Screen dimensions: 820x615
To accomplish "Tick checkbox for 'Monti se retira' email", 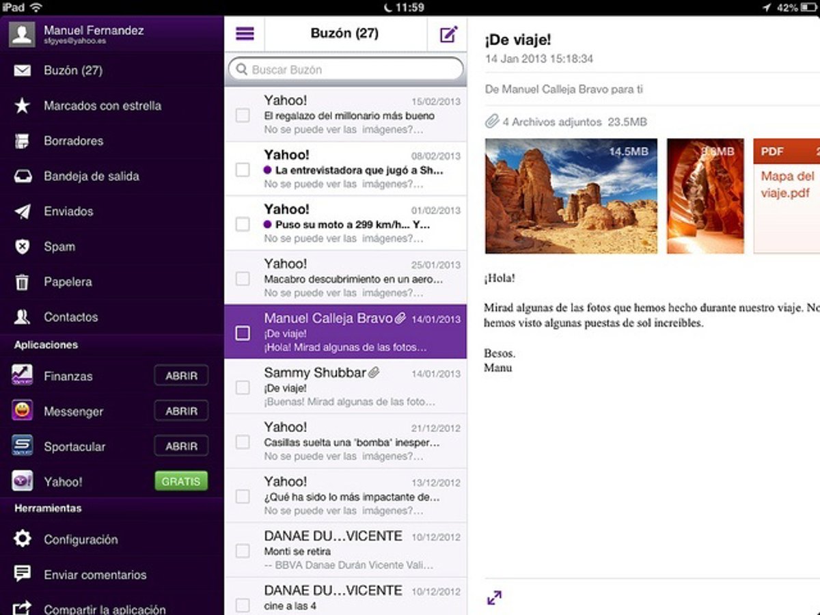I will (x=243, y=551).
